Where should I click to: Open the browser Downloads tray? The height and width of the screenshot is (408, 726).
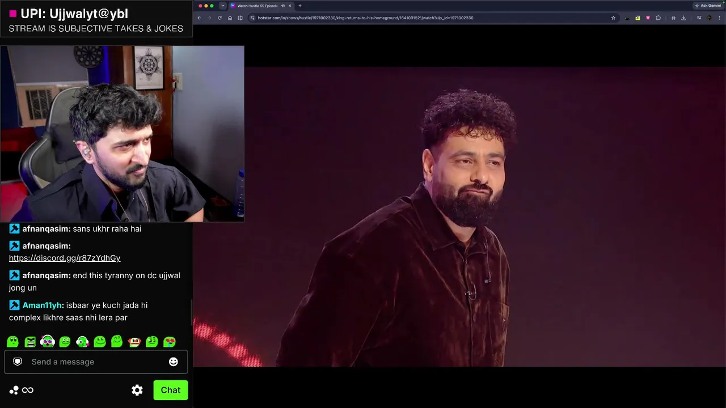(x=683, y=18)
